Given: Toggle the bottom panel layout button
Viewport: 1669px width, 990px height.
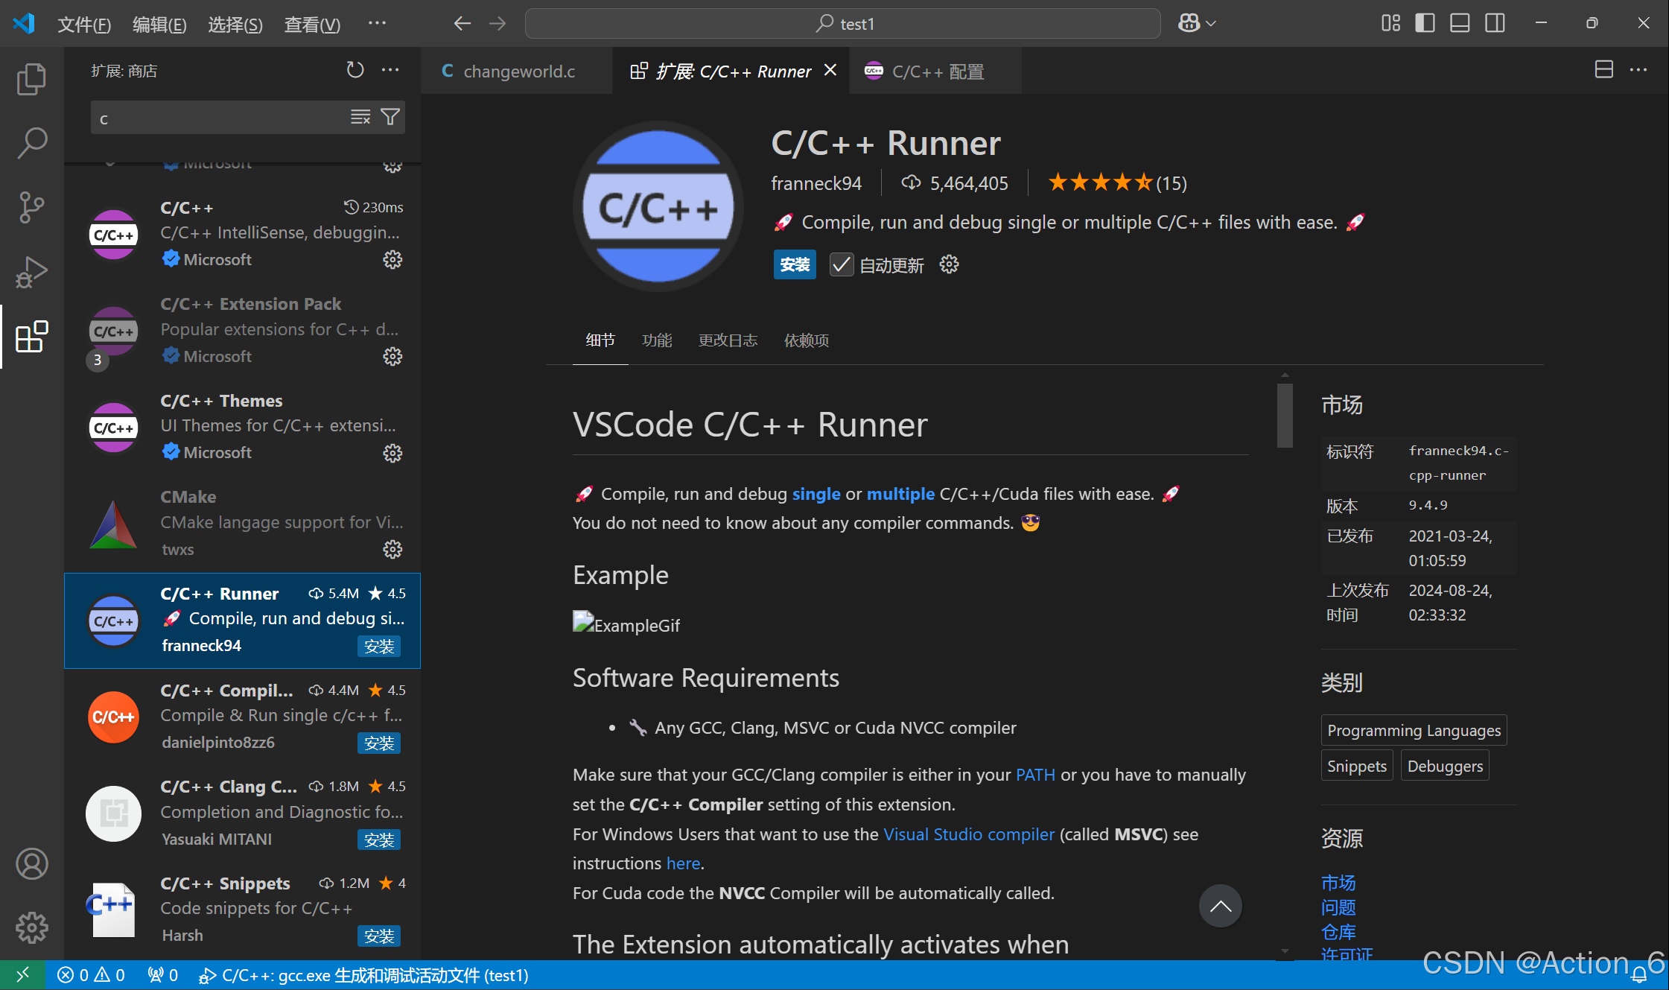Looking at the screenshot, I should [x=1460, y=24].
